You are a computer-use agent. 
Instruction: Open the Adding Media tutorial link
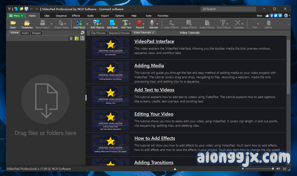tap(149, 66)
